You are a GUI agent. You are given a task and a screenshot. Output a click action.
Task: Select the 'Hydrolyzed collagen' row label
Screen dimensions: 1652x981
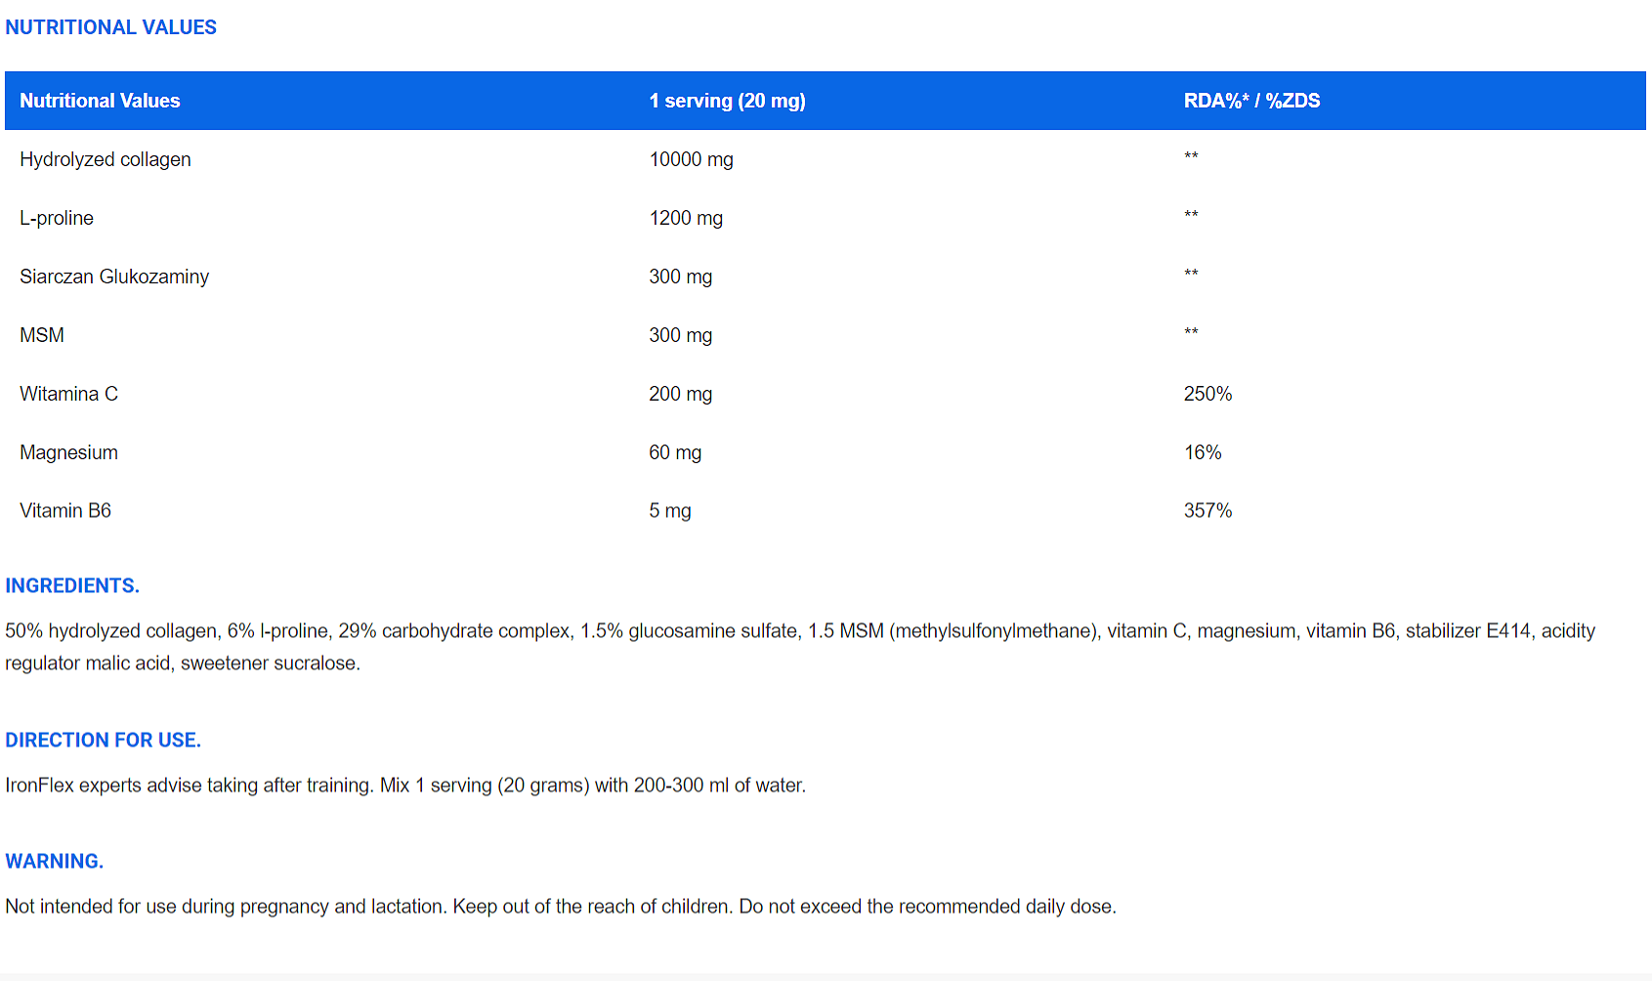pos(106,159)
